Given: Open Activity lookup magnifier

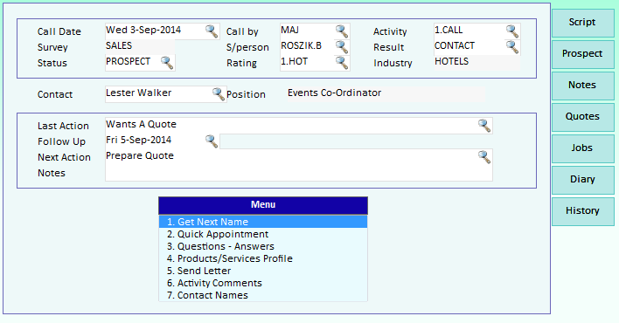Looking at the screenshot, I should coord(512,31).
